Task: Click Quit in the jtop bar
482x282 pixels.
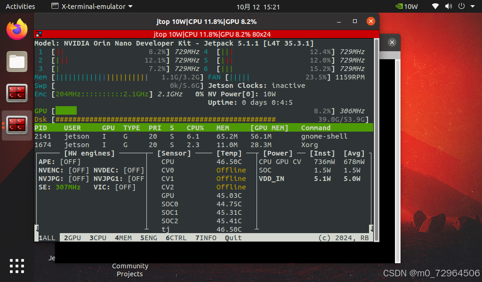Action: (x=233, y=238)
